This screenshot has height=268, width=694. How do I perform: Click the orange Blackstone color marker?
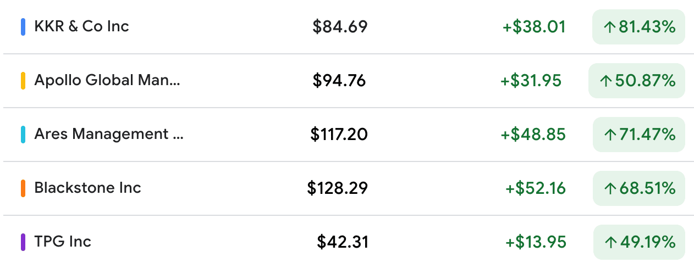23,188
